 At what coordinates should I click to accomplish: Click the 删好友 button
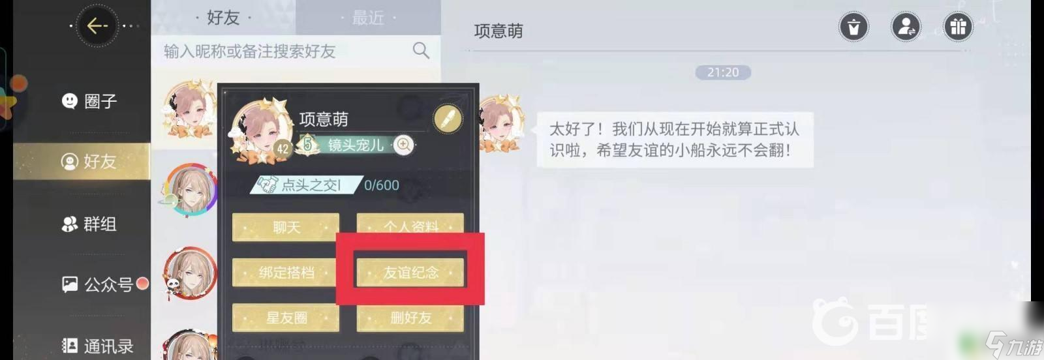pyautogui.click(x=410, y=318)
